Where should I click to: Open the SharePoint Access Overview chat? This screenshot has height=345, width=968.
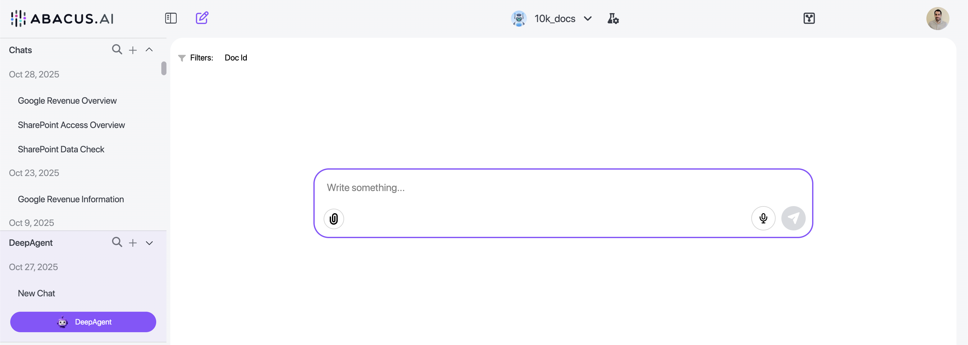pos(71,125)
